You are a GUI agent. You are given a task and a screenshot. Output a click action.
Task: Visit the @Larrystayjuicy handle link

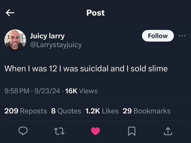pyautogui.click(x=56, y=45)
